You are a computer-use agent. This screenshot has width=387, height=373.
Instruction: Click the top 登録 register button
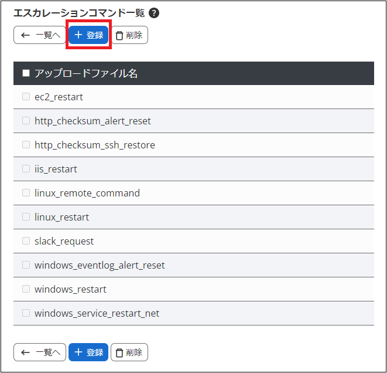[88, 35]
